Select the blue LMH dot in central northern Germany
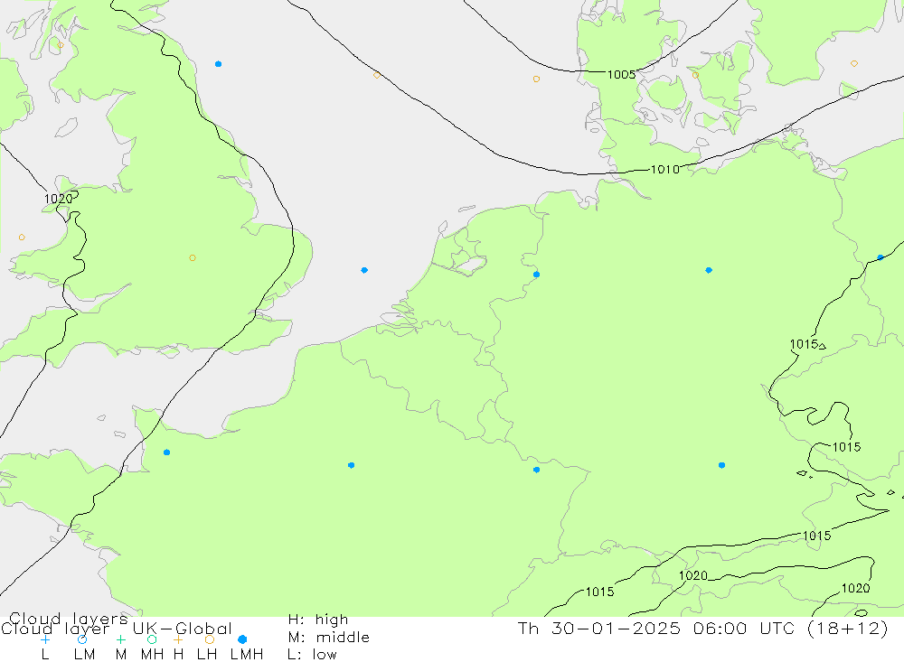 click(x=709, y=270)
